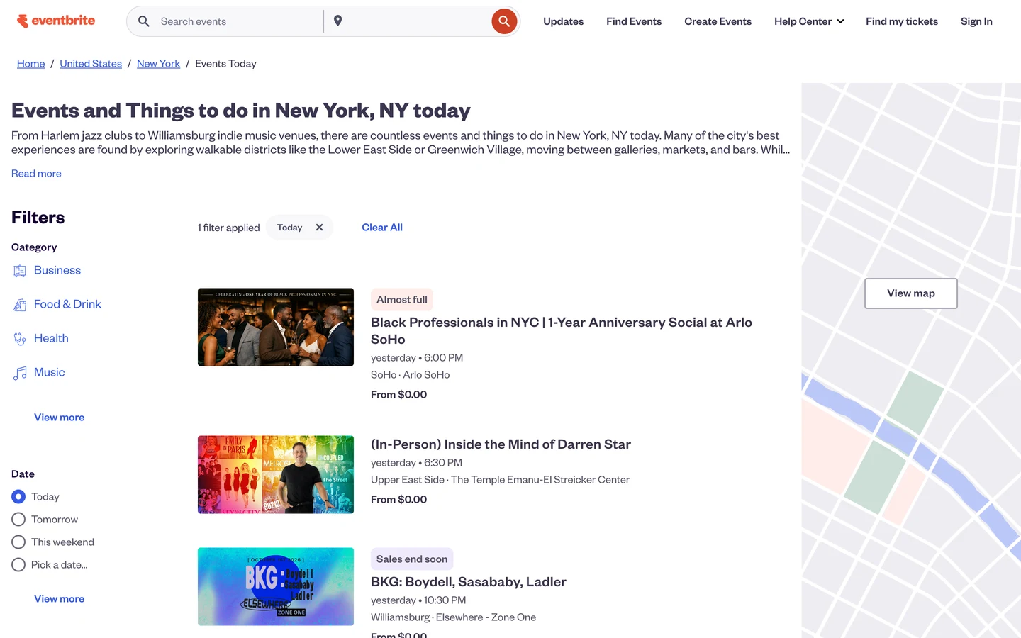Select the Tomorrow date radio button
Image resolution: width=1021 pixels, height=638 pixels.
[x=18, y=520]
